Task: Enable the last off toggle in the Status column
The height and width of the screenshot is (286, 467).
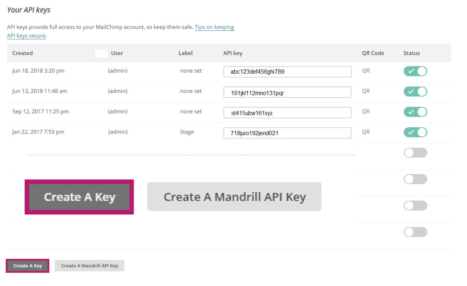Action: (x=415, y=232)
